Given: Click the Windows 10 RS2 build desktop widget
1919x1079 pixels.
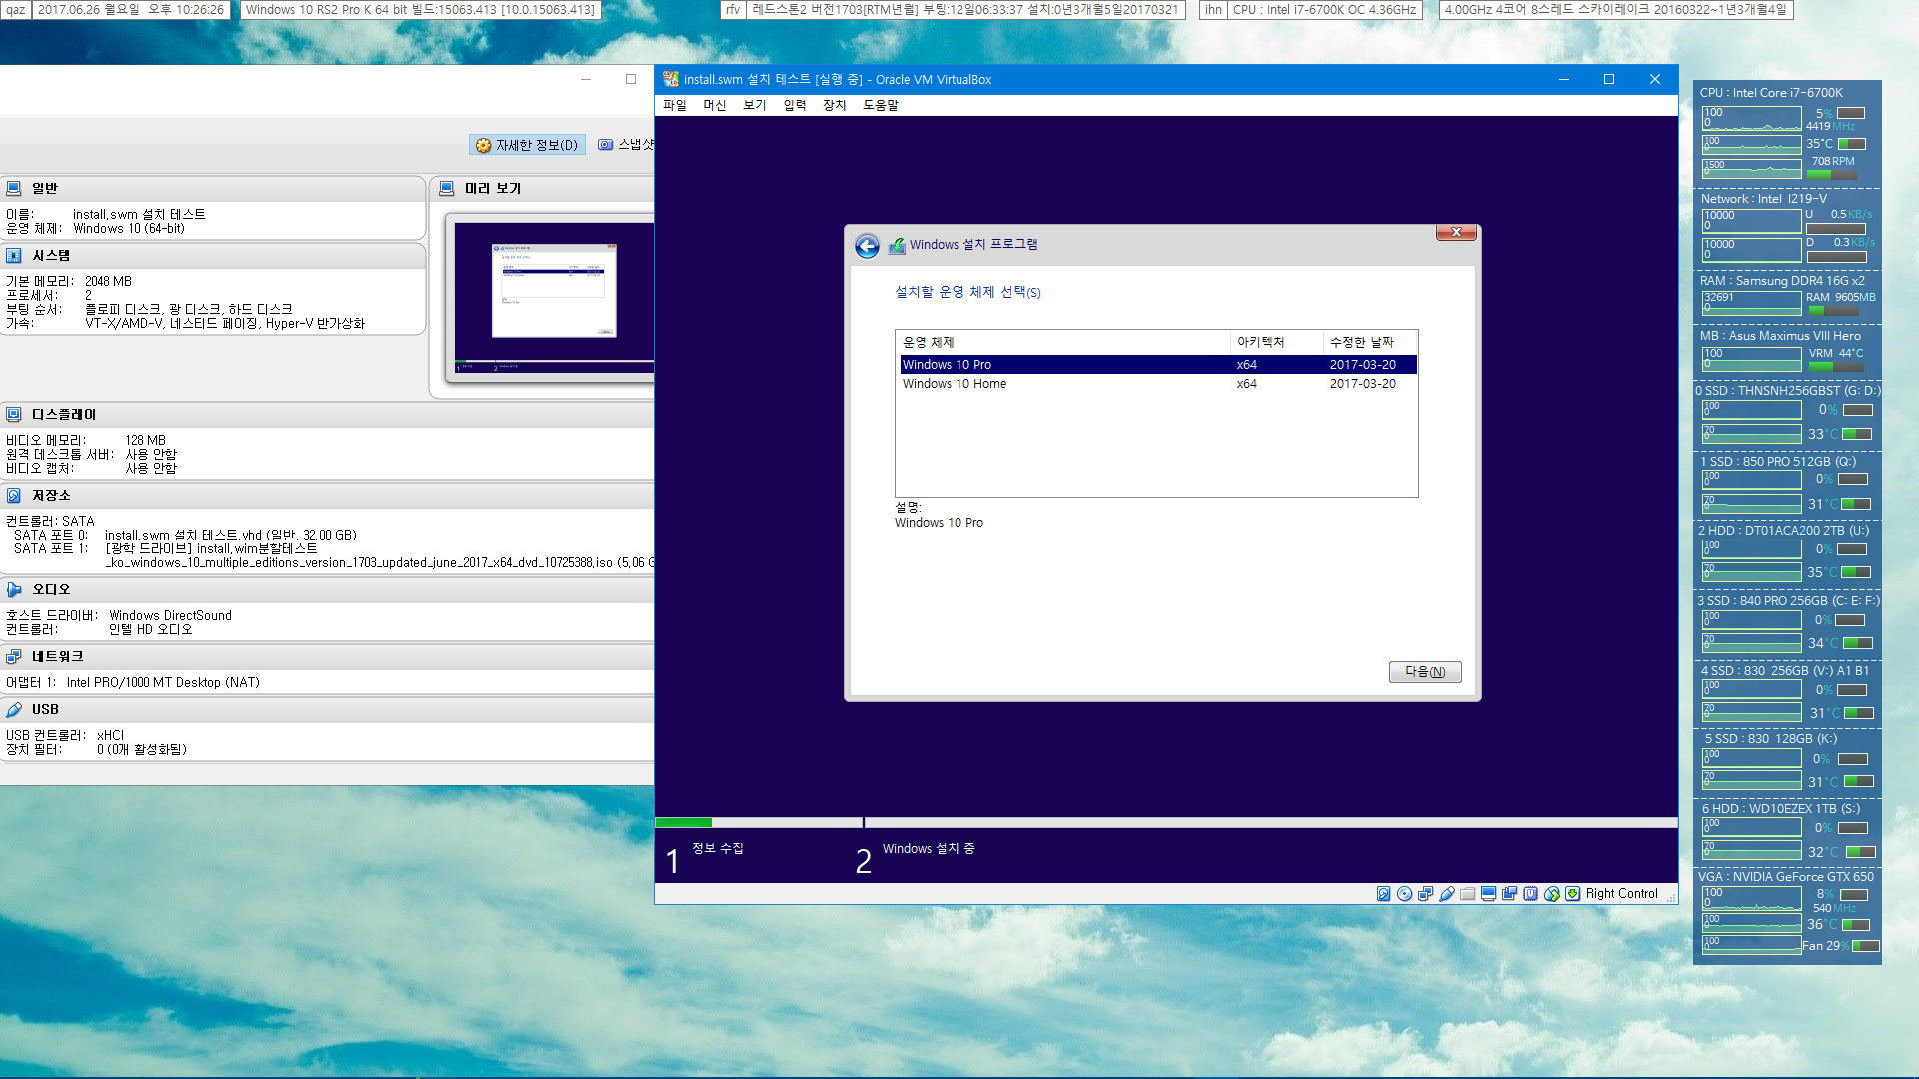Looking at the screenshot, I should click(420, 10).
